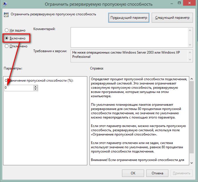The width and height of the screenshot is (198, 182).
Task: Go to 'Следующий параметр'
Action: [172, 18]
